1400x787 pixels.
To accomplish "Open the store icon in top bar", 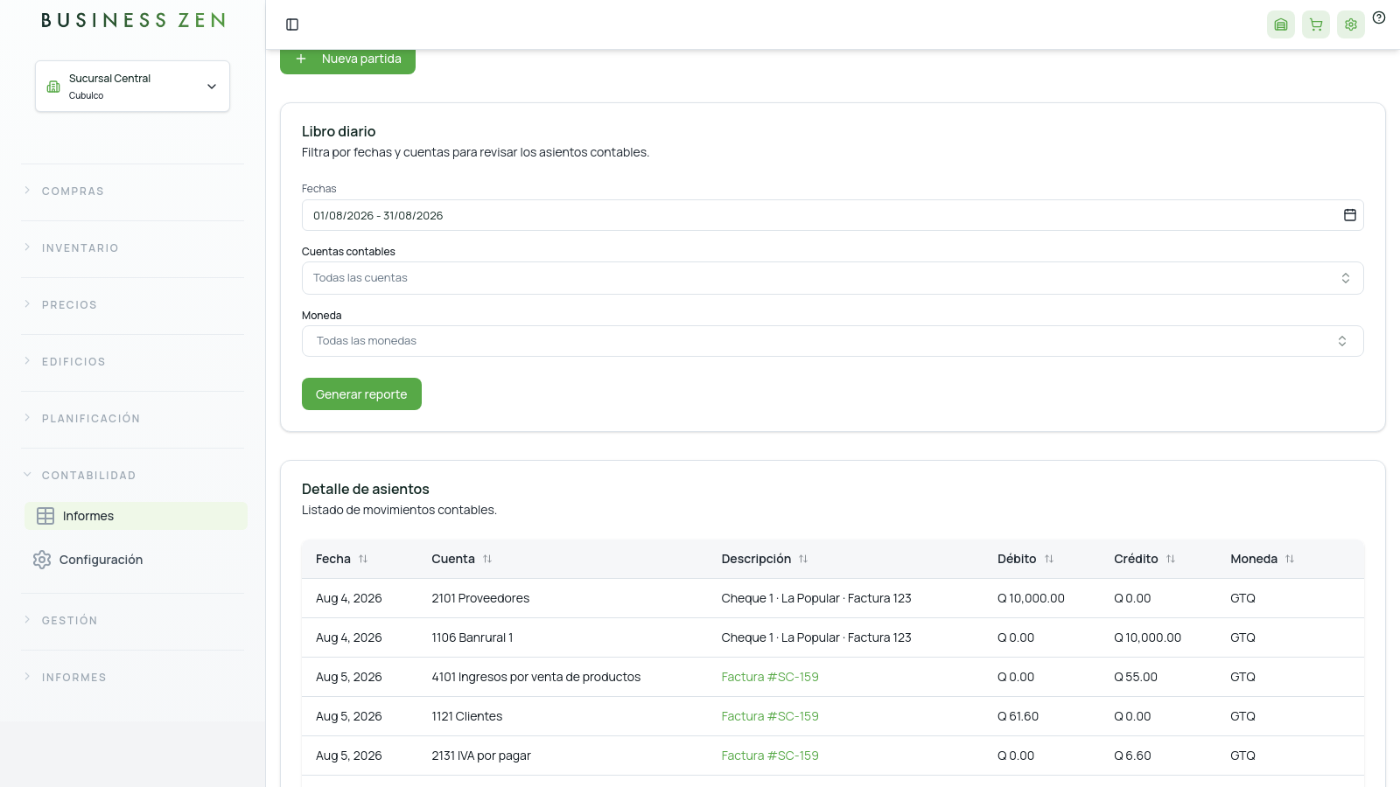I will click(x=1281, y=24).
